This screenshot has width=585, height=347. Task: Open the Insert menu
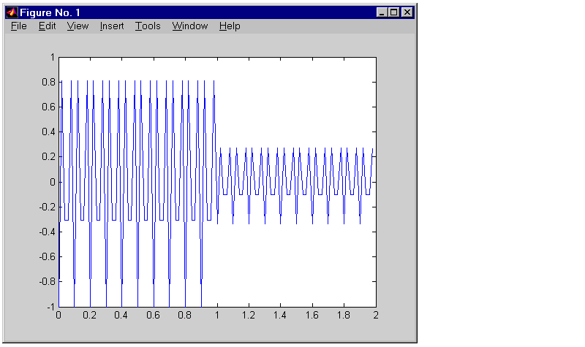(x=112, y=26)
